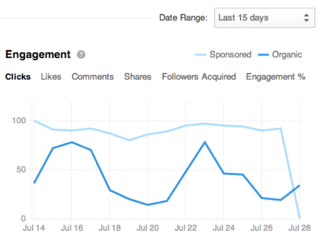Screen dimensions: 327x245
Task: Toggle Organic data series visibility
Action: 288,55
